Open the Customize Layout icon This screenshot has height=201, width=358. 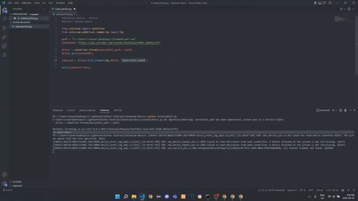(329, 3)
